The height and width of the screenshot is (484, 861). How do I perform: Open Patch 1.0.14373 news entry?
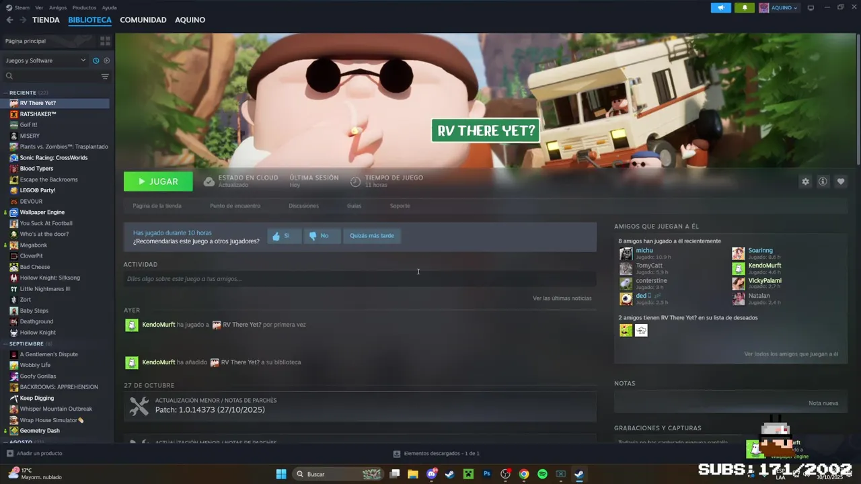pos(360,405)
